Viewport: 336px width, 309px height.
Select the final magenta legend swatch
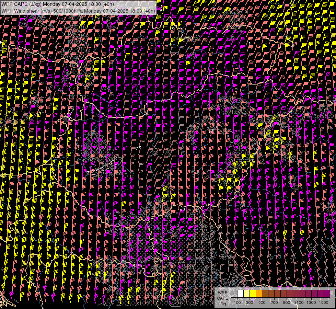coord(327,294)
